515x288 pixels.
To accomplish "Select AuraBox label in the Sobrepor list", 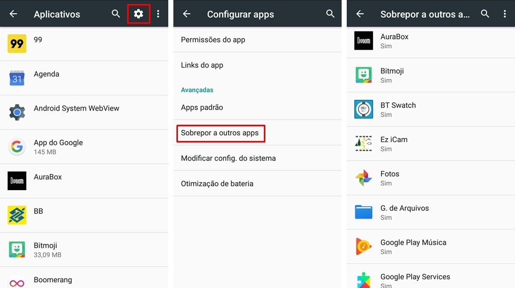I will 395,37.
